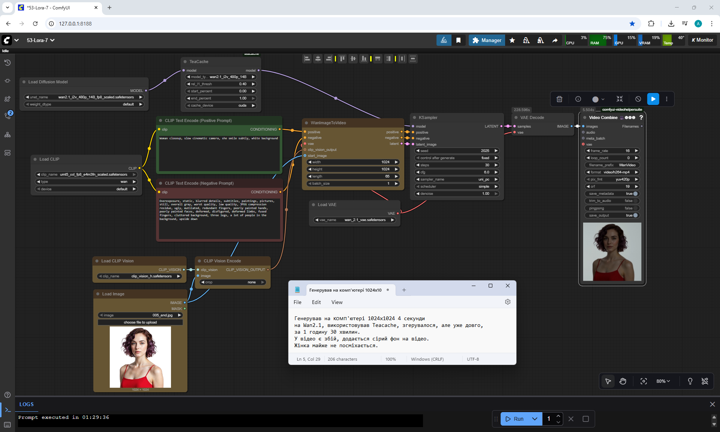Toggle save_metadata switch in Video Combine
This screenshot has height=432, width=720.
click(x=635, y=194)
